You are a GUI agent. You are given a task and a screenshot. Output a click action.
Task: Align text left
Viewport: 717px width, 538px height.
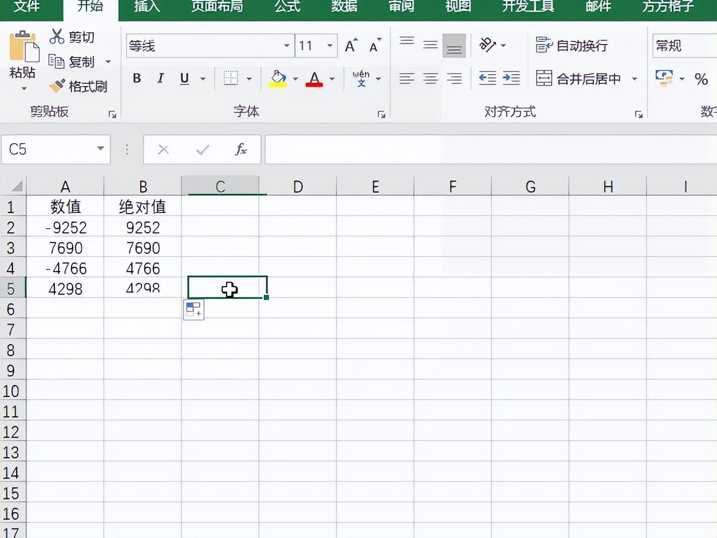407,79
